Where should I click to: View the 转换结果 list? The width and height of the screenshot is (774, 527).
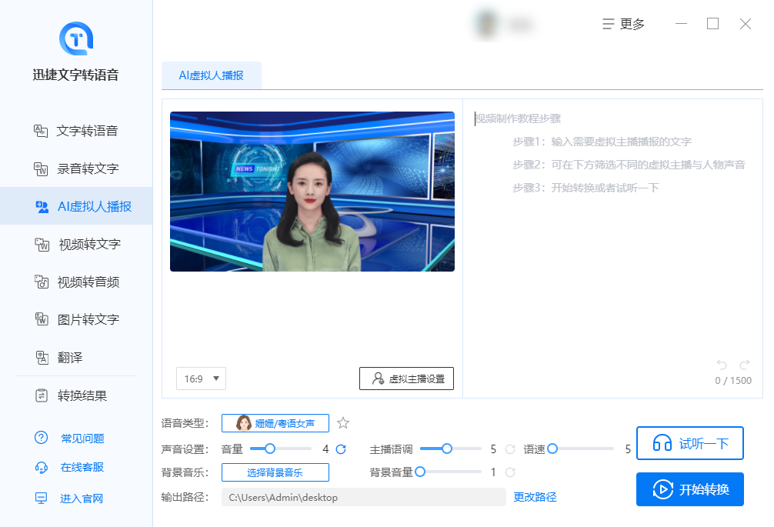tap(76, 395)
